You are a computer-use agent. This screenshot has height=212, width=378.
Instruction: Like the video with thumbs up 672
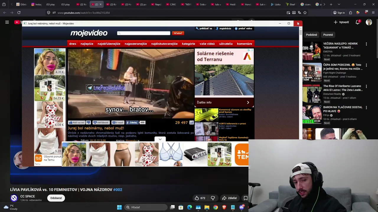pyautogui.click(x=200, y=198)
